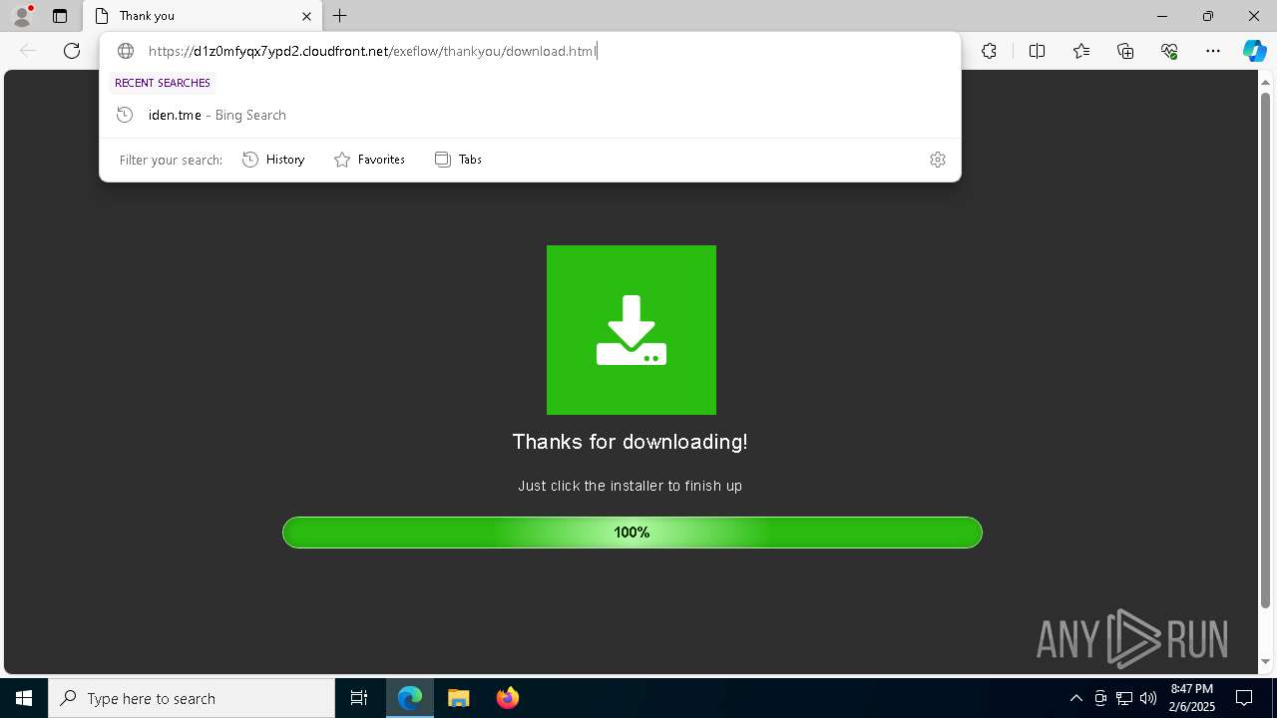Viewport: 1277px width, 718px height.
Task: Open the browser profile icon
Action: (x=22, y=15)
